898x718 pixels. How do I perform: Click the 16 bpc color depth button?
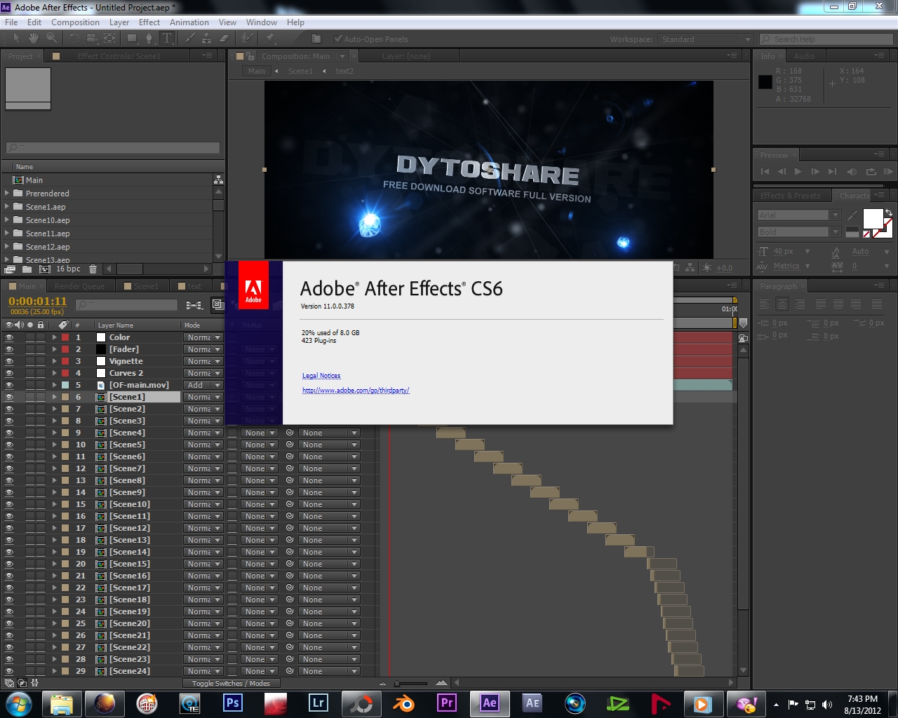tap(68, 269)
